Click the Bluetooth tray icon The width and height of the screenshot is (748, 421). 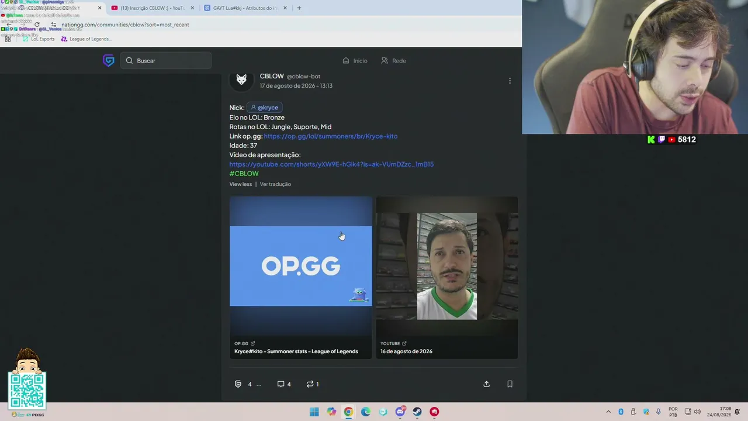[x=621, y=412]
